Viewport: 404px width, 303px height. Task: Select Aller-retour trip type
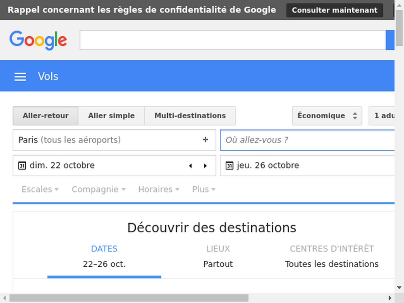(x=46, y=116)
